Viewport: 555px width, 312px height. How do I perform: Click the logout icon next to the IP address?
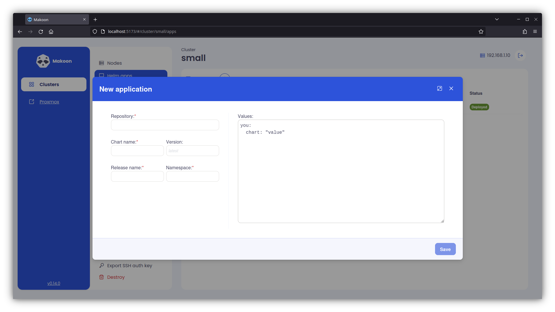pyautogui.click(x=520, y=55)
